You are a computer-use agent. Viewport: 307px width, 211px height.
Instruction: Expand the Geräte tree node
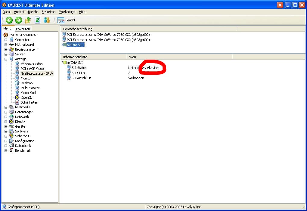6,126
